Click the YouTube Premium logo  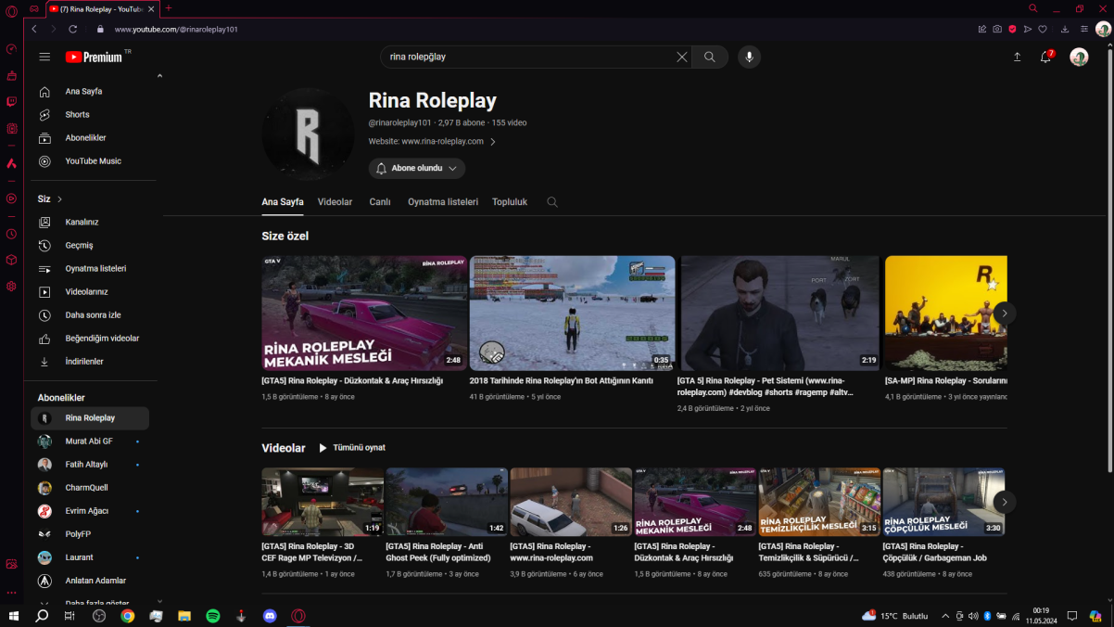click(x=94, y=57)
